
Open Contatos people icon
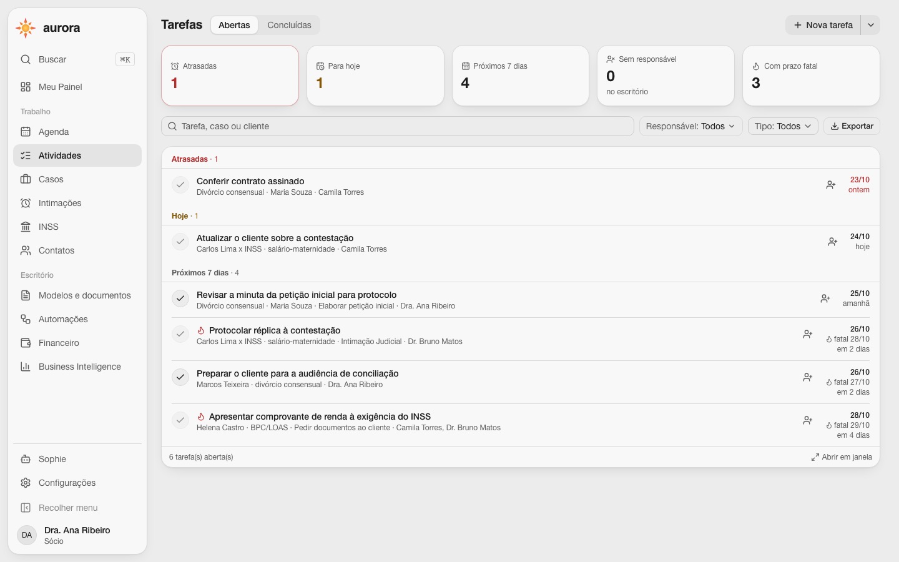point(26,250)
